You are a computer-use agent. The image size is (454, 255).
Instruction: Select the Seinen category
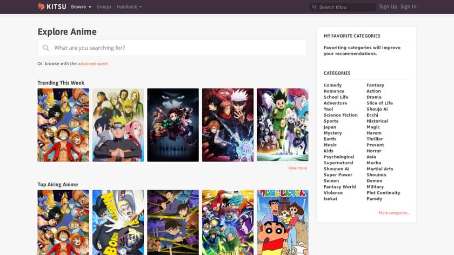[331, 181]
